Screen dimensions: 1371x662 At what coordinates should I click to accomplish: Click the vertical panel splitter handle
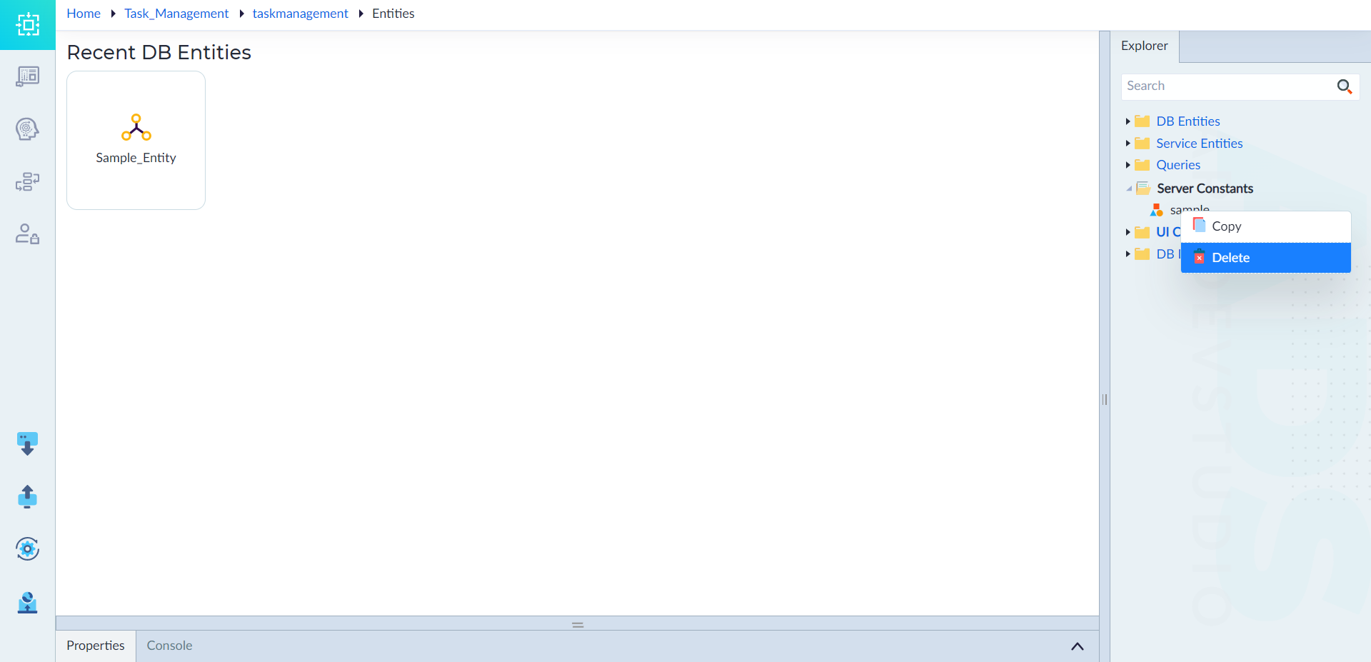(1105, 400)
